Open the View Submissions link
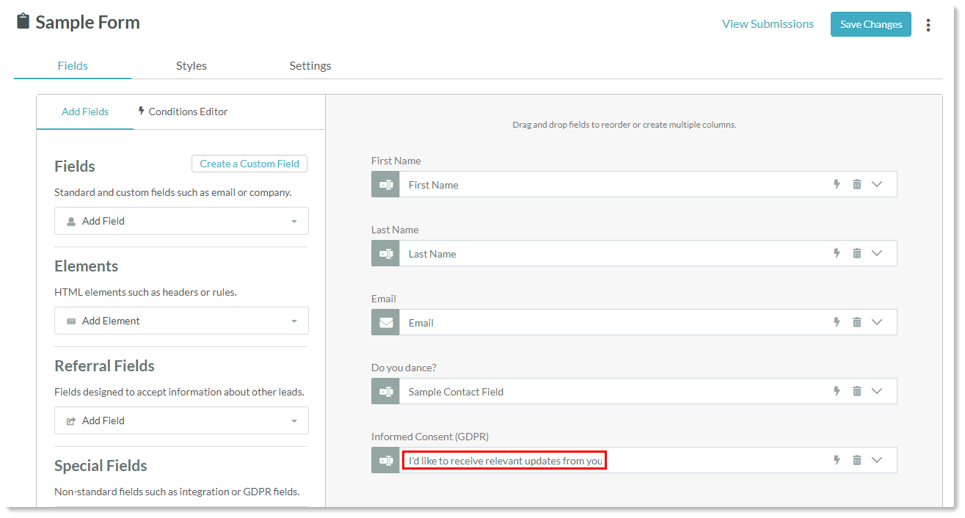The image size is (965, 518). 768,24
